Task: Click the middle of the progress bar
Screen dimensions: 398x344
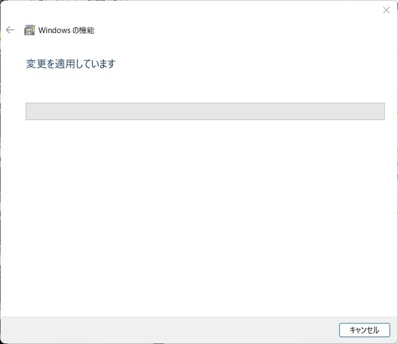Action: [205, 111]
